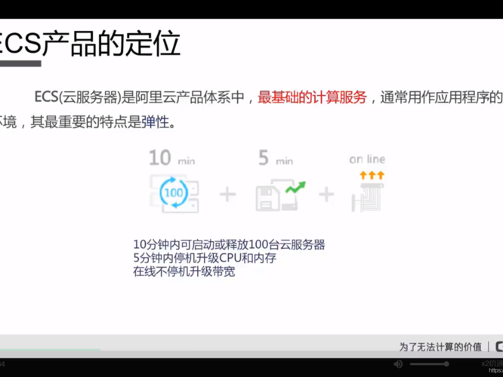Click the '10 min' label
Image resolution: width=503 pixels, height=377 pixels.
[x=172, y=158]
